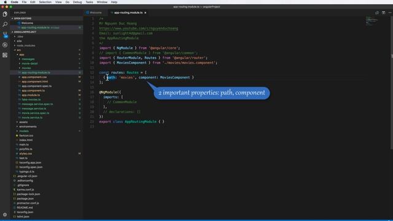Open the Tasks menu
The height and width of the screenshot is (221, 393).
tap(89, 2)
